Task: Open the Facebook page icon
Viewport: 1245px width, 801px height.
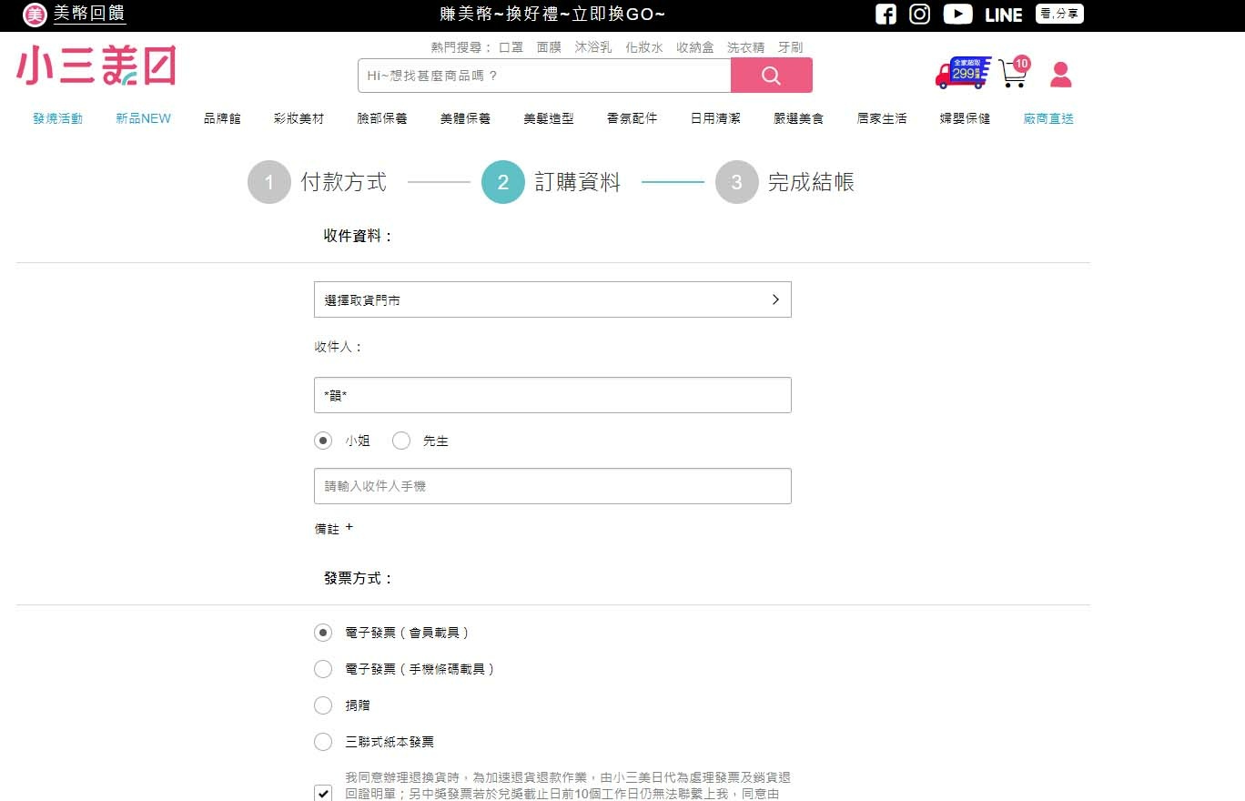Action: point(886,14)
